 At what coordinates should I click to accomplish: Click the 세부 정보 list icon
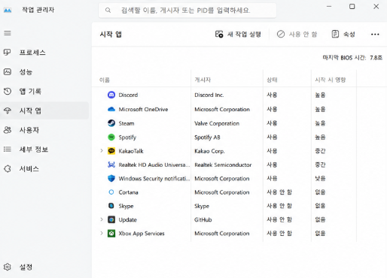[8, 150]
